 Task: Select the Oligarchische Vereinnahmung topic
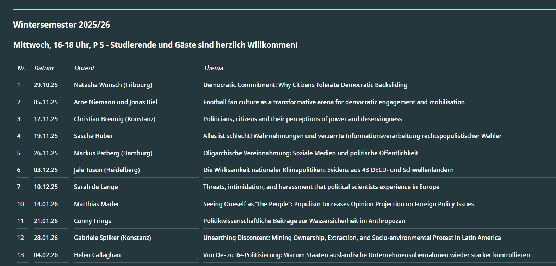pos(310,153)
